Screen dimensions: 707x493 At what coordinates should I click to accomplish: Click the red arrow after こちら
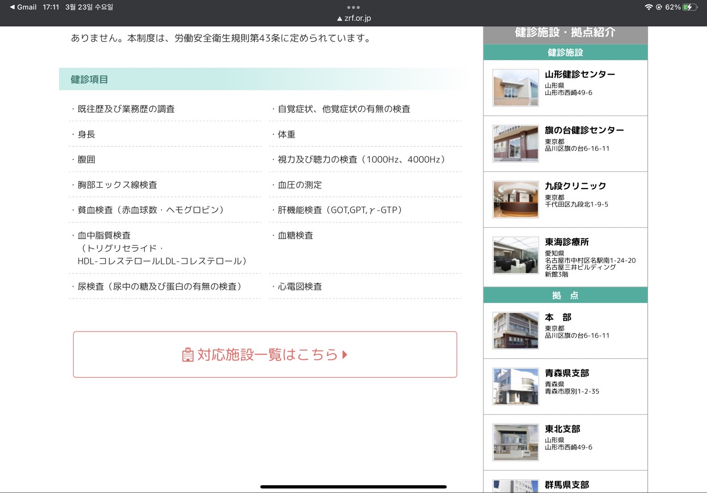click(345, 355)
